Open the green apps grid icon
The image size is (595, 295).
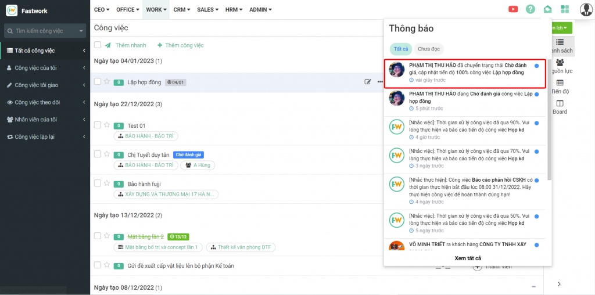[565, 9]
